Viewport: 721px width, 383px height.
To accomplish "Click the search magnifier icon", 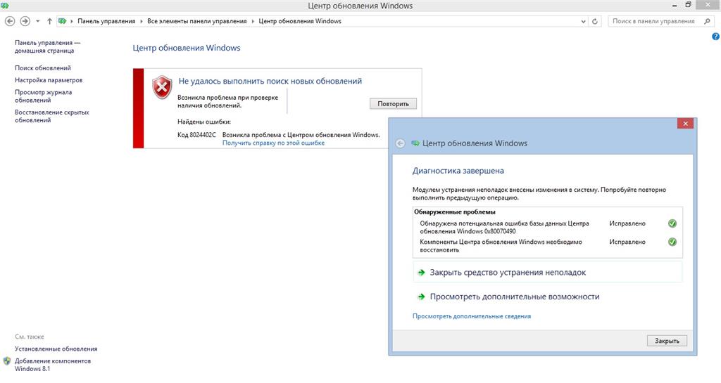I will pyautogui.click(x=707, y=21).
